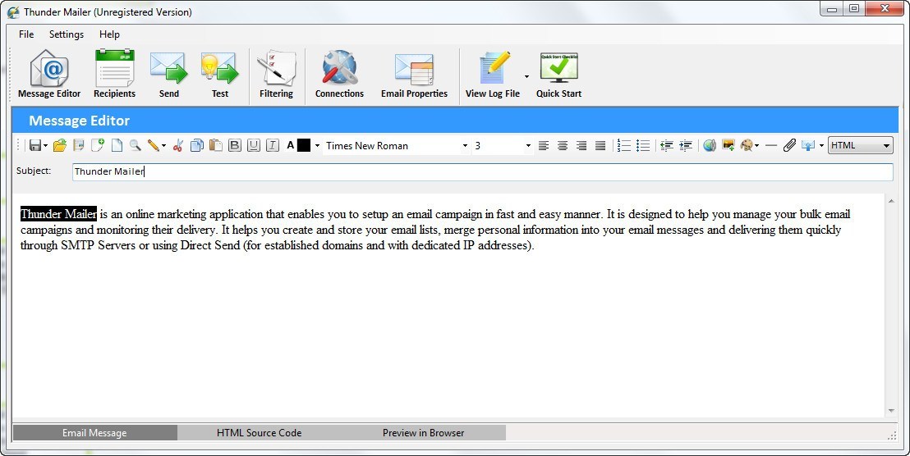The height and width of the screenshot is (456, 910).
Task: Click the font color letter A icon
Action: tap(290, 145)
